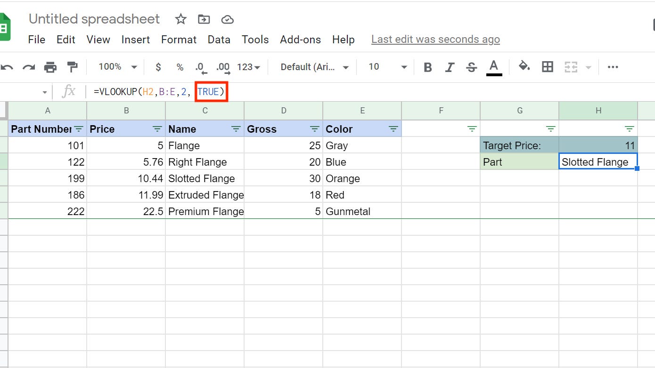This screenshot has height=368, width=655.
Task: Select part number cell 199
Action: click(x=48, y=178)
